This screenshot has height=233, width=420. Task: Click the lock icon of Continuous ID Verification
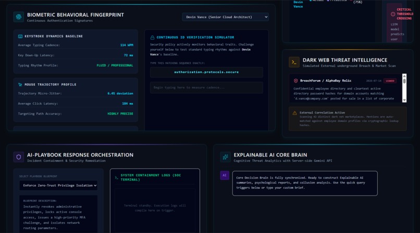(152, 37)
